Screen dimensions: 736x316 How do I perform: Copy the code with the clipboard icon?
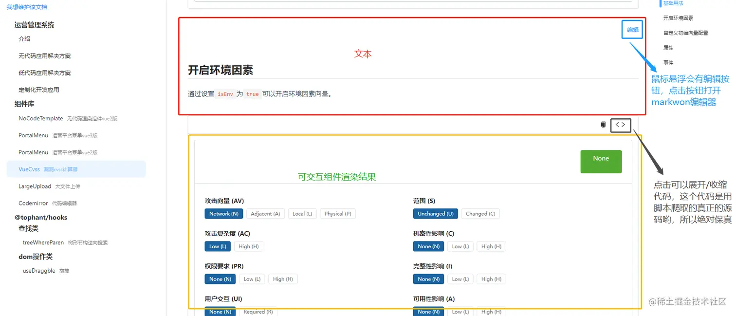coord(604,125)
